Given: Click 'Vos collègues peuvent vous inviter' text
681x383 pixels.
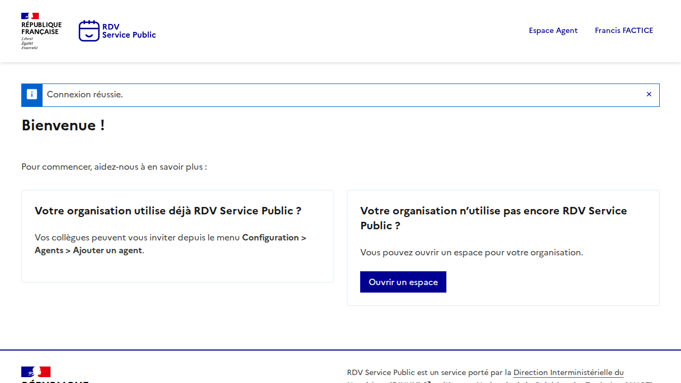Looking at the screenshot, I should click(x=137, y=237).
